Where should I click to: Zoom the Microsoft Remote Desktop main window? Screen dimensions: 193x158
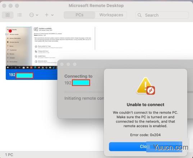pos(17,6)
